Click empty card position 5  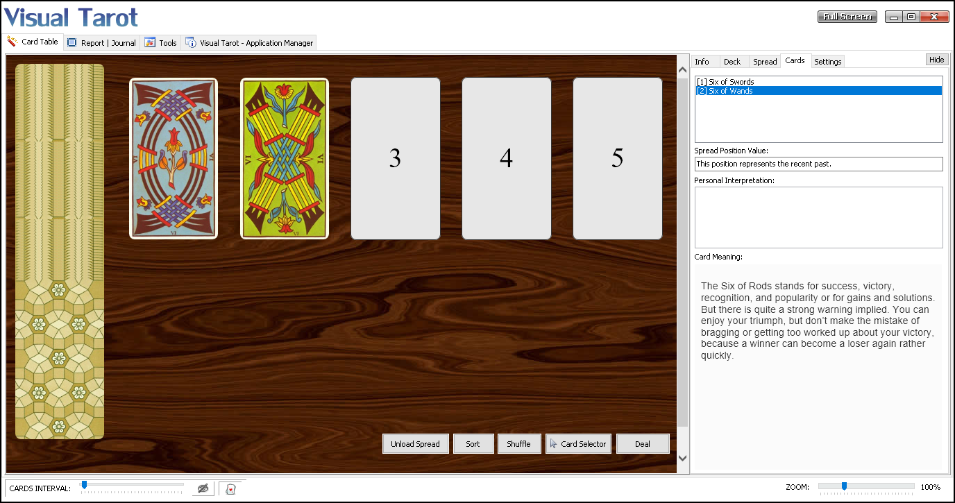tap(618, 158)
